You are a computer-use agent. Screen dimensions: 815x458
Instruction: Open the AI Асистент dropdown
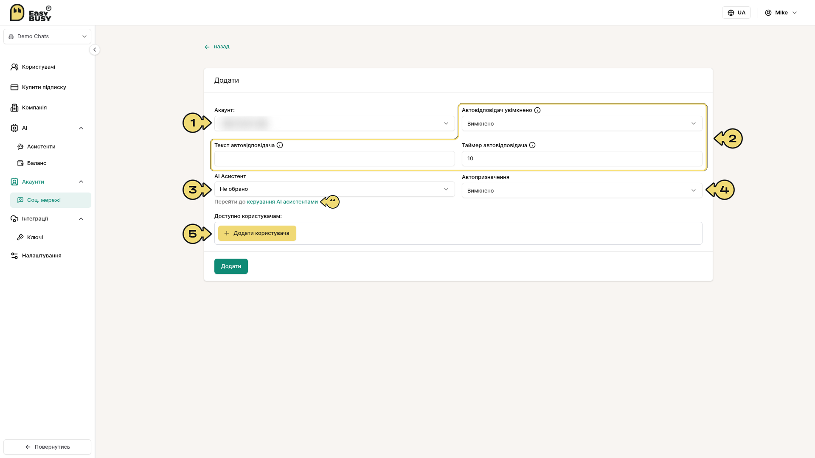pyautogui.click(x=334, y=189)
